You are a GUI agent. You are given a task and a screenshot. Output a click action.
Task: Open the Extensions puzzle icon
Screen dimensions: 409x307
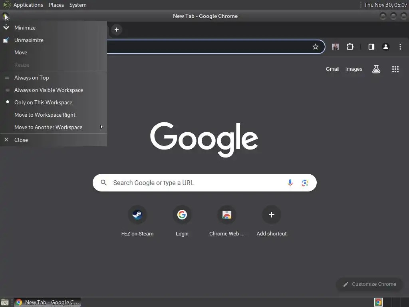click(x=350, y=47)
